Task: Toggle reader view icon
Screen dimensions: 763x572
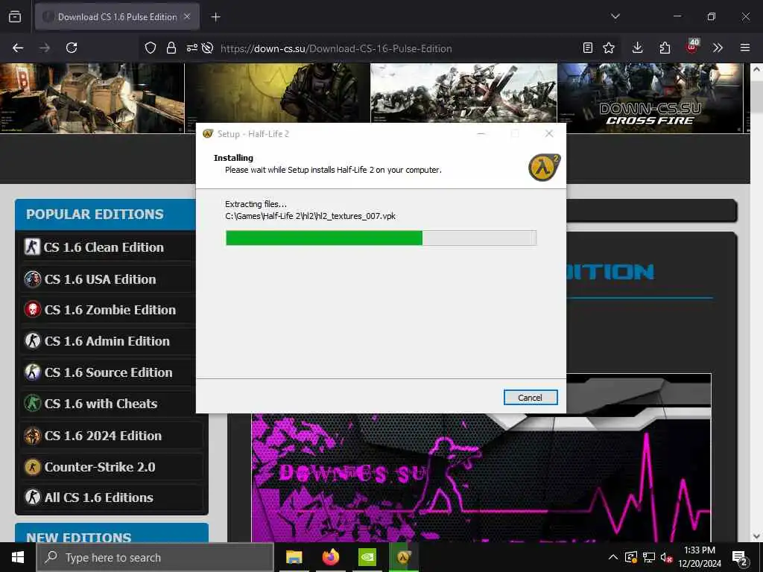Action: pyautogui.click(x=588, y=48)
